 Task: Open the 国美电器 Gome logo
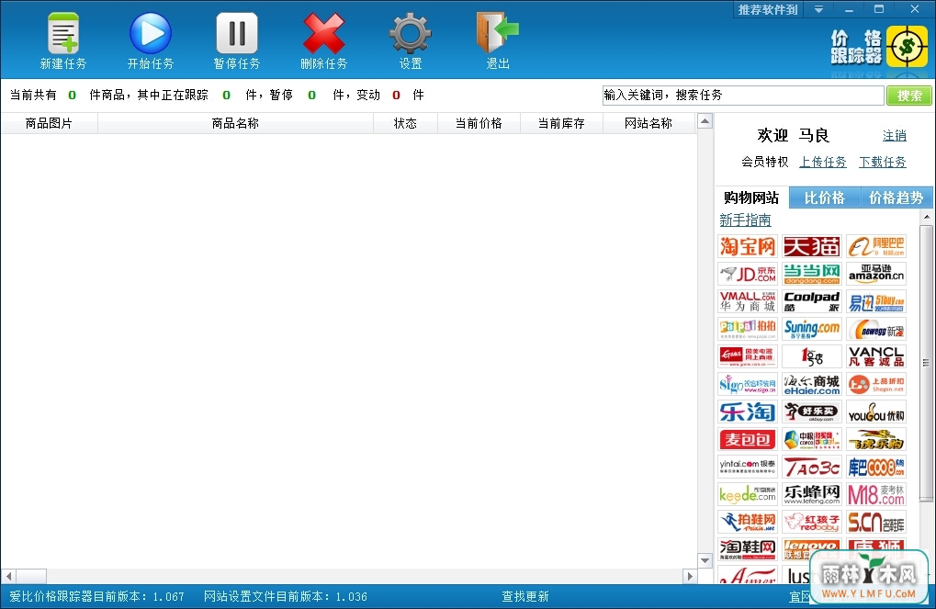pyautogui.click(x=748, y=356)
